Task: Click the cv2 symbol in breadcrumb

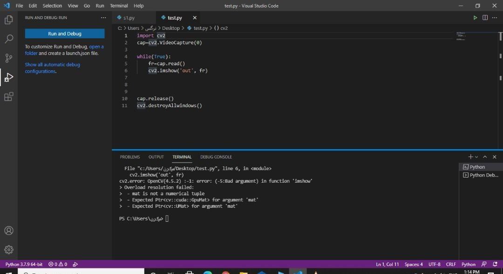Action: point(221,28)
